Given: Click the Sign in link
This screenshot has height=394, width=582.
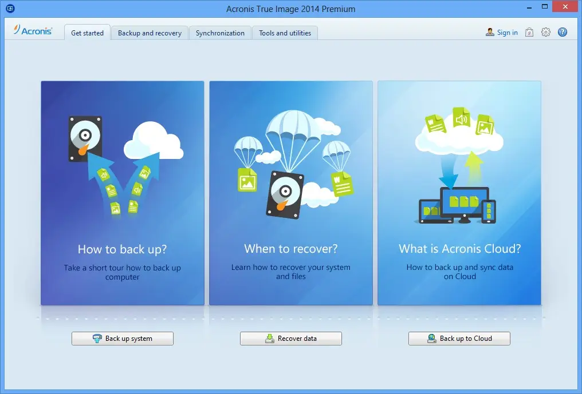Looking at the screenshot, I should [507, 33].
